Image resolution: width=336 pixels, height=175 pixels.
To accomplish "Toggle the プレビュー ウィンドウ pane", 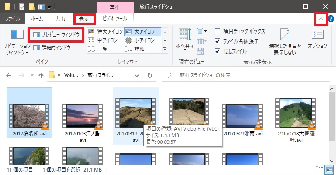I will (56, 34).
